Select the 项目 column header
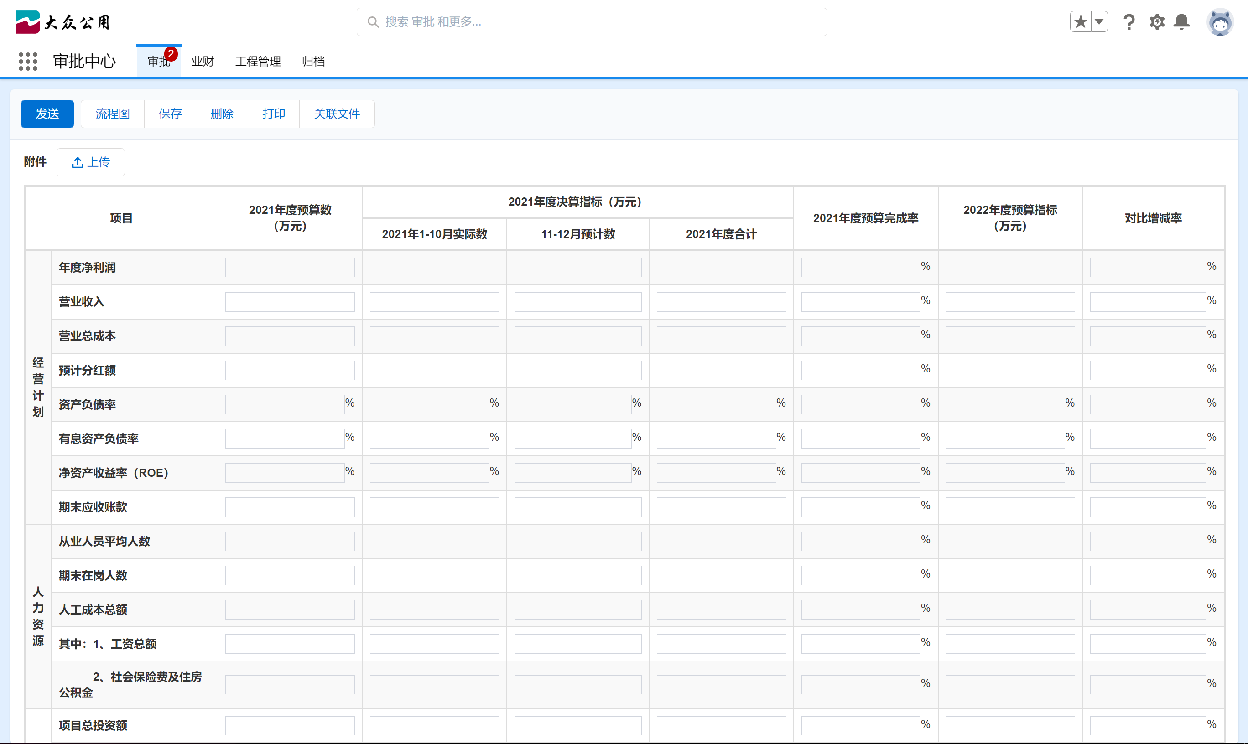 click(121, 218)
